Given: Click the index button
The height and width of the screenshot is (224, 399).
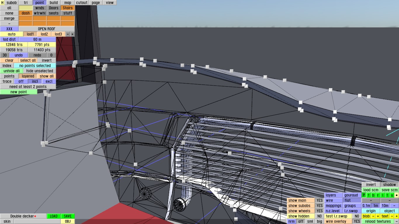Looking at the screenshot, I should [7, 66].
